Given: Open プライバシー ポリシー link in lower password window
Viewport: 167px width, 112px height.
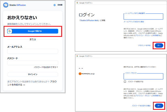Looking at the screenshot, I should point(143,95).
